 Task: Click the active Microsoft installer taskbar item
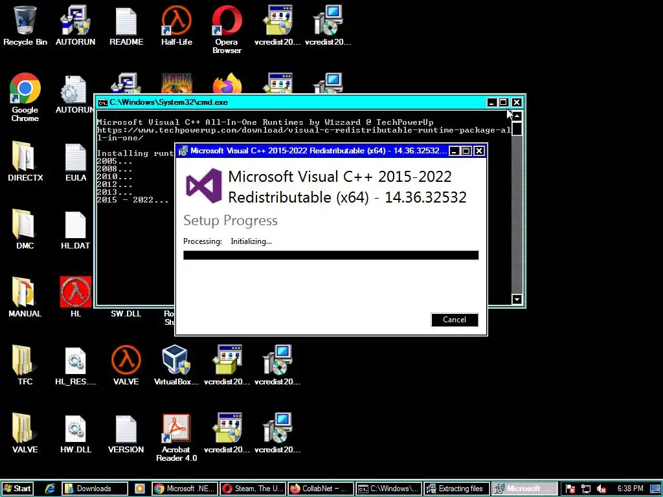(524, 489)
